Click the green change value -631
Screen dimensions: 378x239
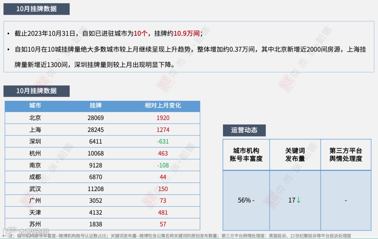163,141
